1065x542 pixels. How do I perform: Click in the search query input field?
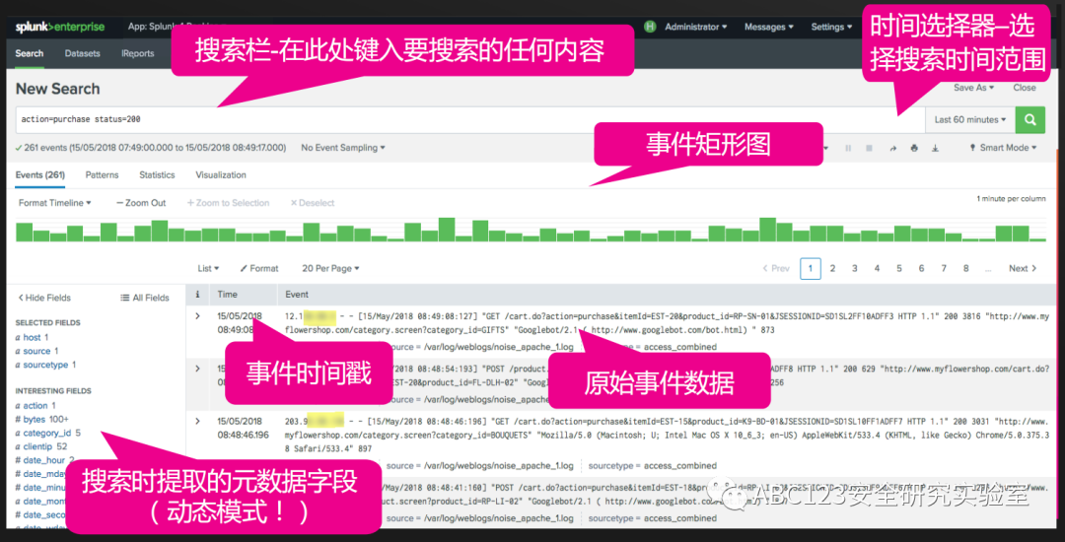470,119
